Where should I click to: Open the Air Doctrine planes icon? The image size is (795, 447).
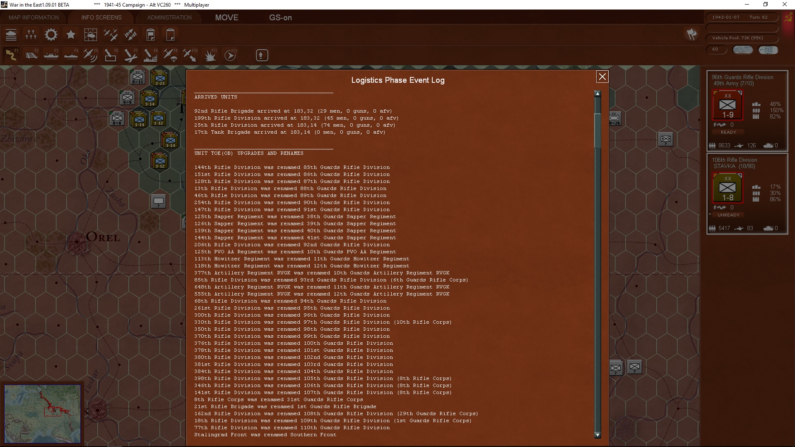pyautogui.click(x=111, y=35)
